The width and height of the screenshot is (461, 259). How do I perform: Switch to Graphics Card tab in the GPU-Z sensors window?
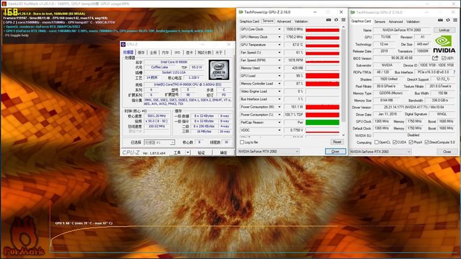[250, 21]
